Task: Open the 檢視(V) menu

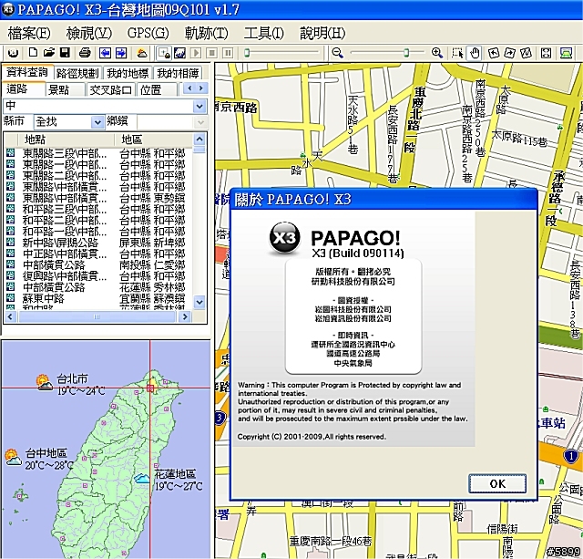Action: click(89, 33)
